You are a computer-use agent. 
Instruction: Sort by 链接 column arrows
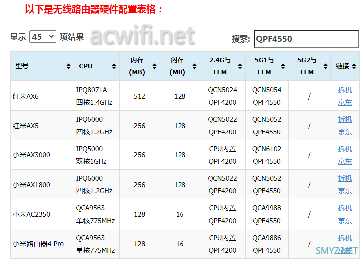pyautogui.click(x=354, y=66)
